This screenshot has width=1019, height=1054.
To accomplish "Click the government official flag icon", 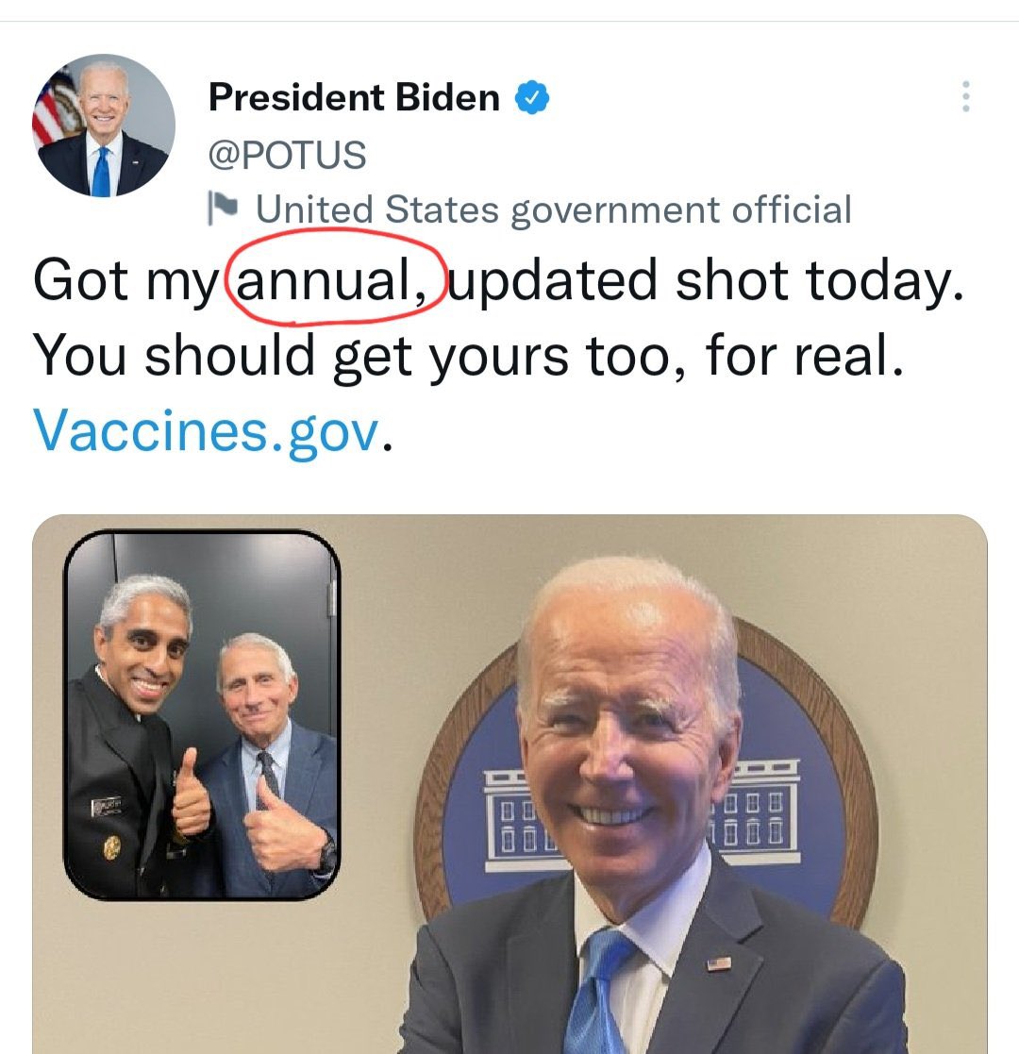I will click(223, 208).
